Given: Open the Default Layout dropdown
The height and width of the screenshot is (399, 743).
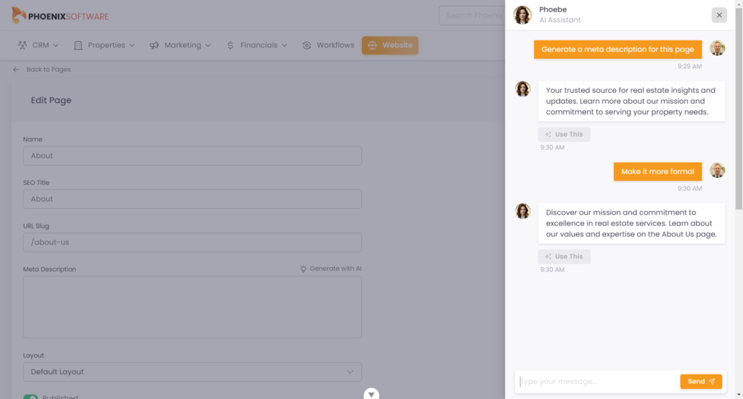Looking at the screenshot, I should (192, 372).
